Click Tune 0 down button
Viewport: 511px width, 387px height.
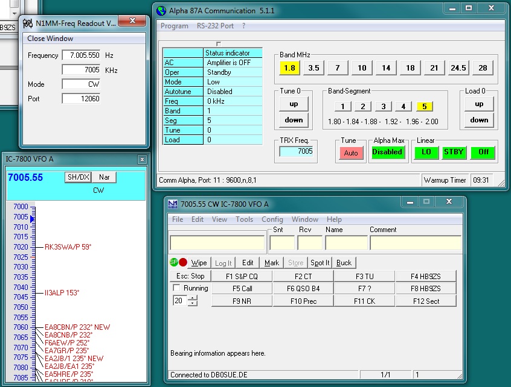click(x=294, y=120)
